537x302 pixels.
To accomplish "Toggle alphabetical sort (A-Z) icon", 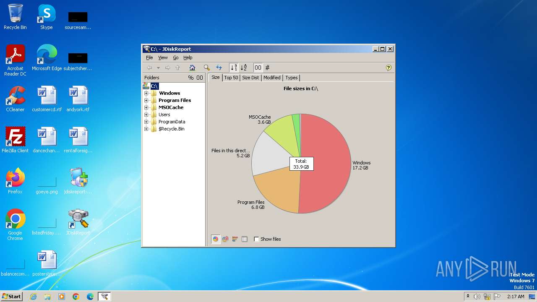I will 243,68.
